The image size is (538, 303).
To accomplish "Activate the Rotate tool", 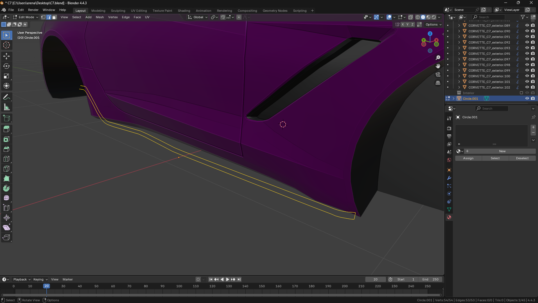I will point(6,66).
